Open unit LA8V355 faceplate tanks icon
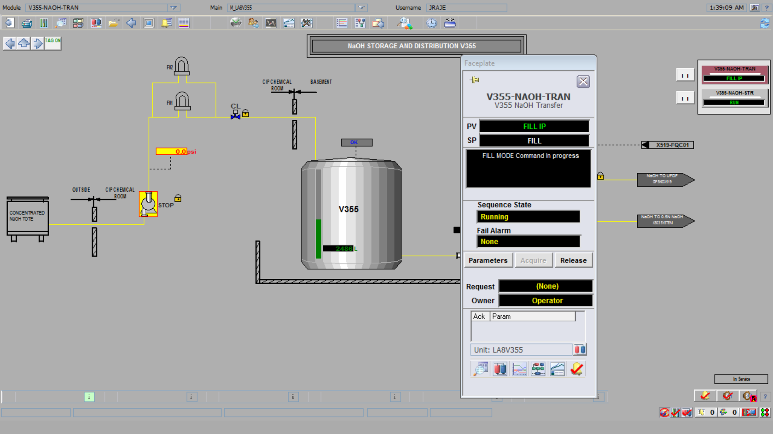The width and height of the screenshot is (773, 434). point(580,350)
